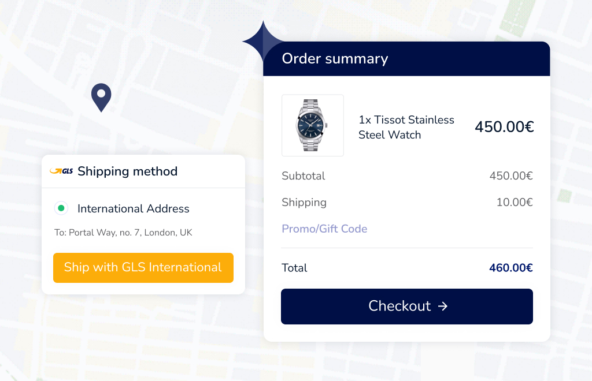Click the arrow icon in Checkout button
Viewport: 592px width, 381px height.
pos(443,306)
